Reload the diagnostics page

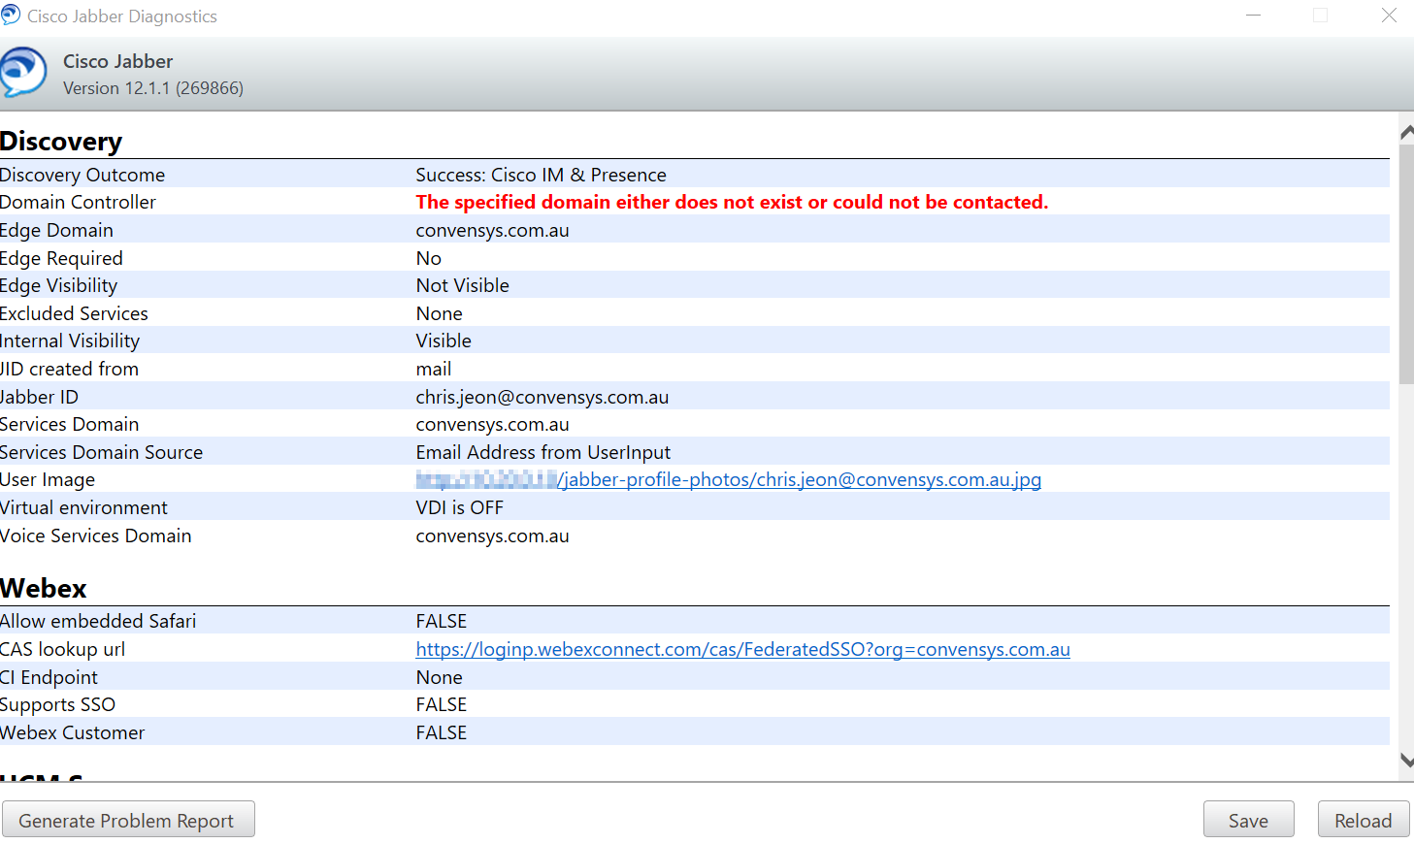1363,820
